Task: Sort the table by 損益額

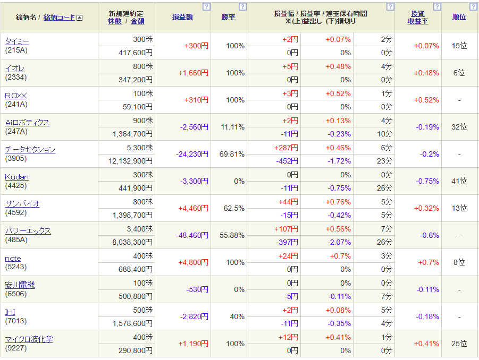Action: click(182, 17)
